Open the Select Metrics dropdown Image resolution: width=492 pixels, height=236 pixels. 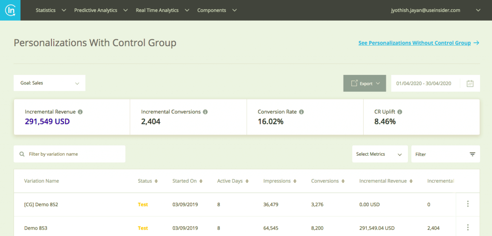(x=380, y=154)
